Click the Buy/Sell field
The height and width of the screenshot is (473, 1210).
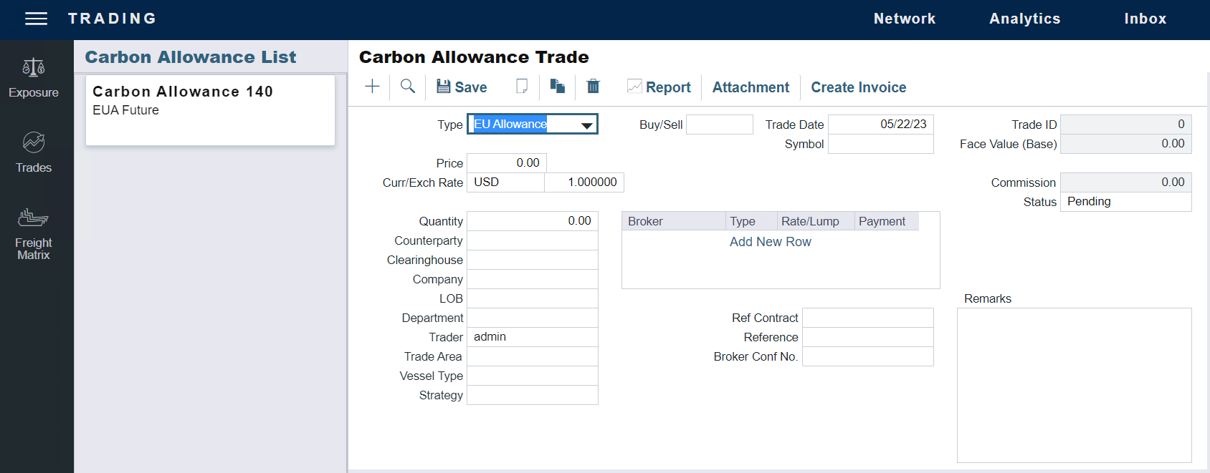coord(719,125)
